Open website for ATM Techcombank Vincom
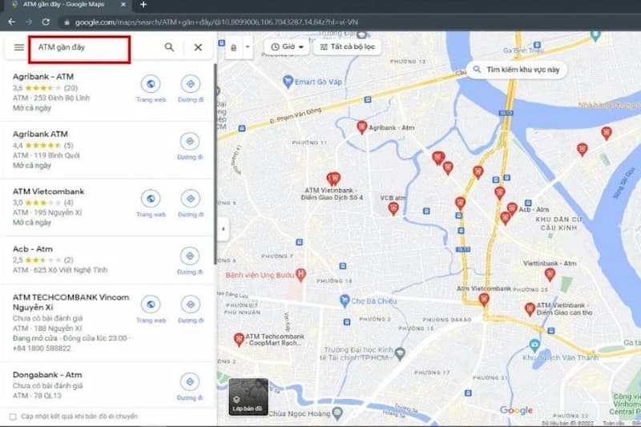The width and height of the screenshot is (641, 427). (151, 304)
